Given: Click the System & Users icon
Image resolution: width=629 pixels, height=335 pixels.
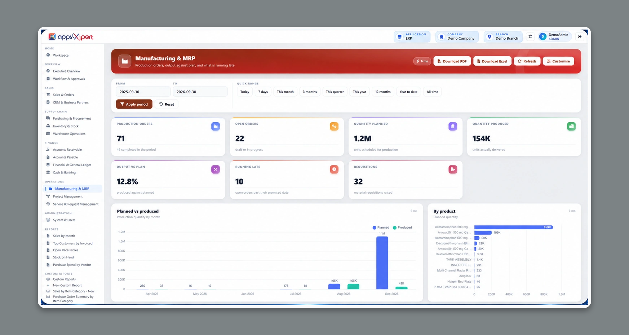Looking at the screenshot, I should [48, 220].
